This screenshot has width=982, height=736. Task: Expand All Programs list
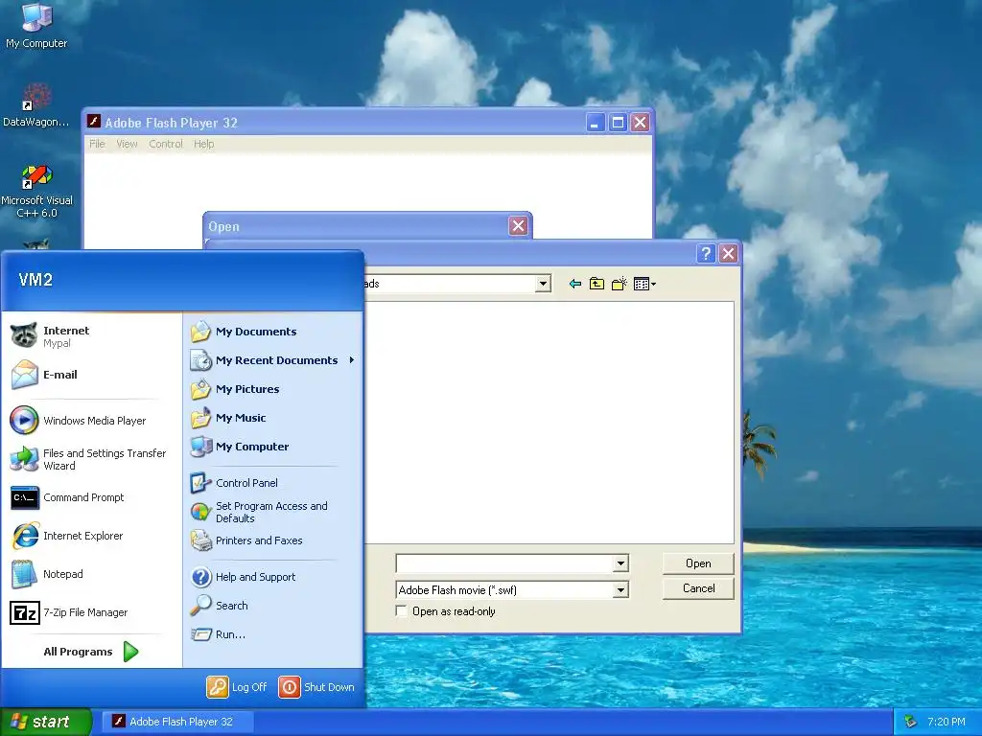pos(91,652)
